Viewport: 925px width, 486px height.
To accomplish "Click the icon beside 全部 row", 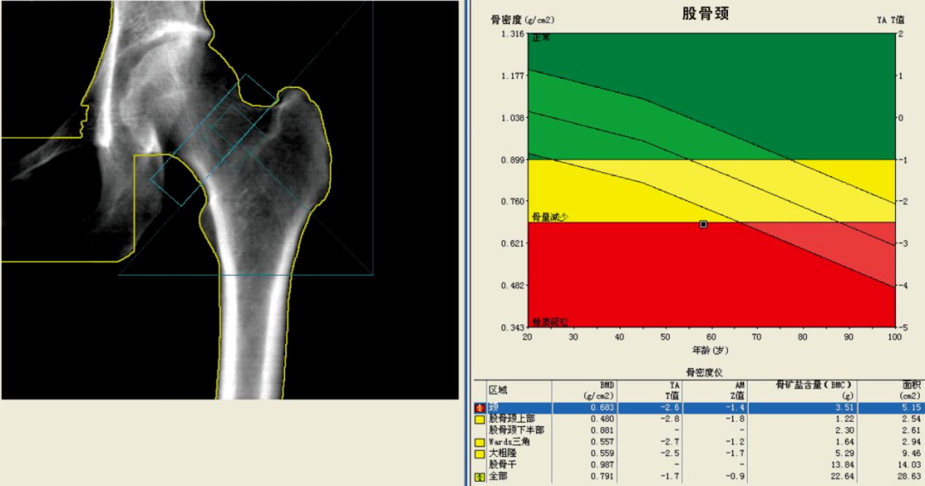I will 480,477.
